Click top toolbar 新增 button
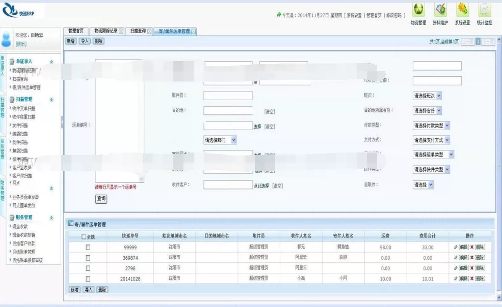Image resolution: width=502 pixels, height=307 pixels. 71,41
